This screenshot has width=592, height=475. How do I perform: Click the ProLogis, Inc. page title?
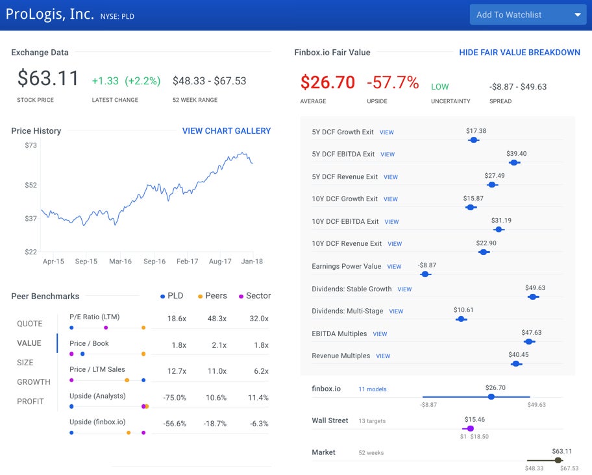(49, 14)
